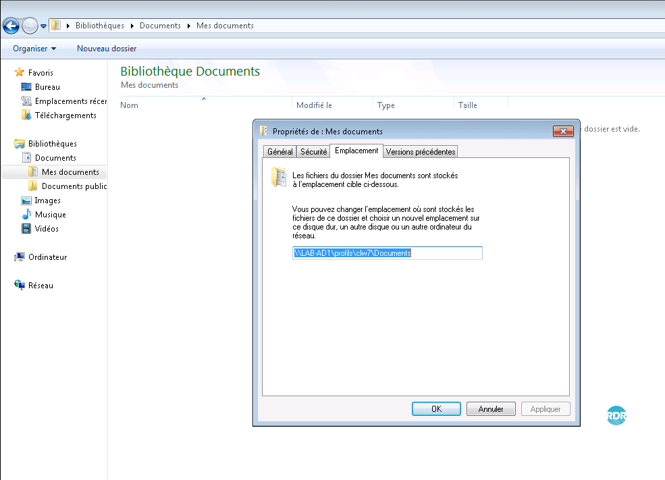Click the Appliquer button
The height and width of the screenshot is (480, 665).
pos(546,408)
